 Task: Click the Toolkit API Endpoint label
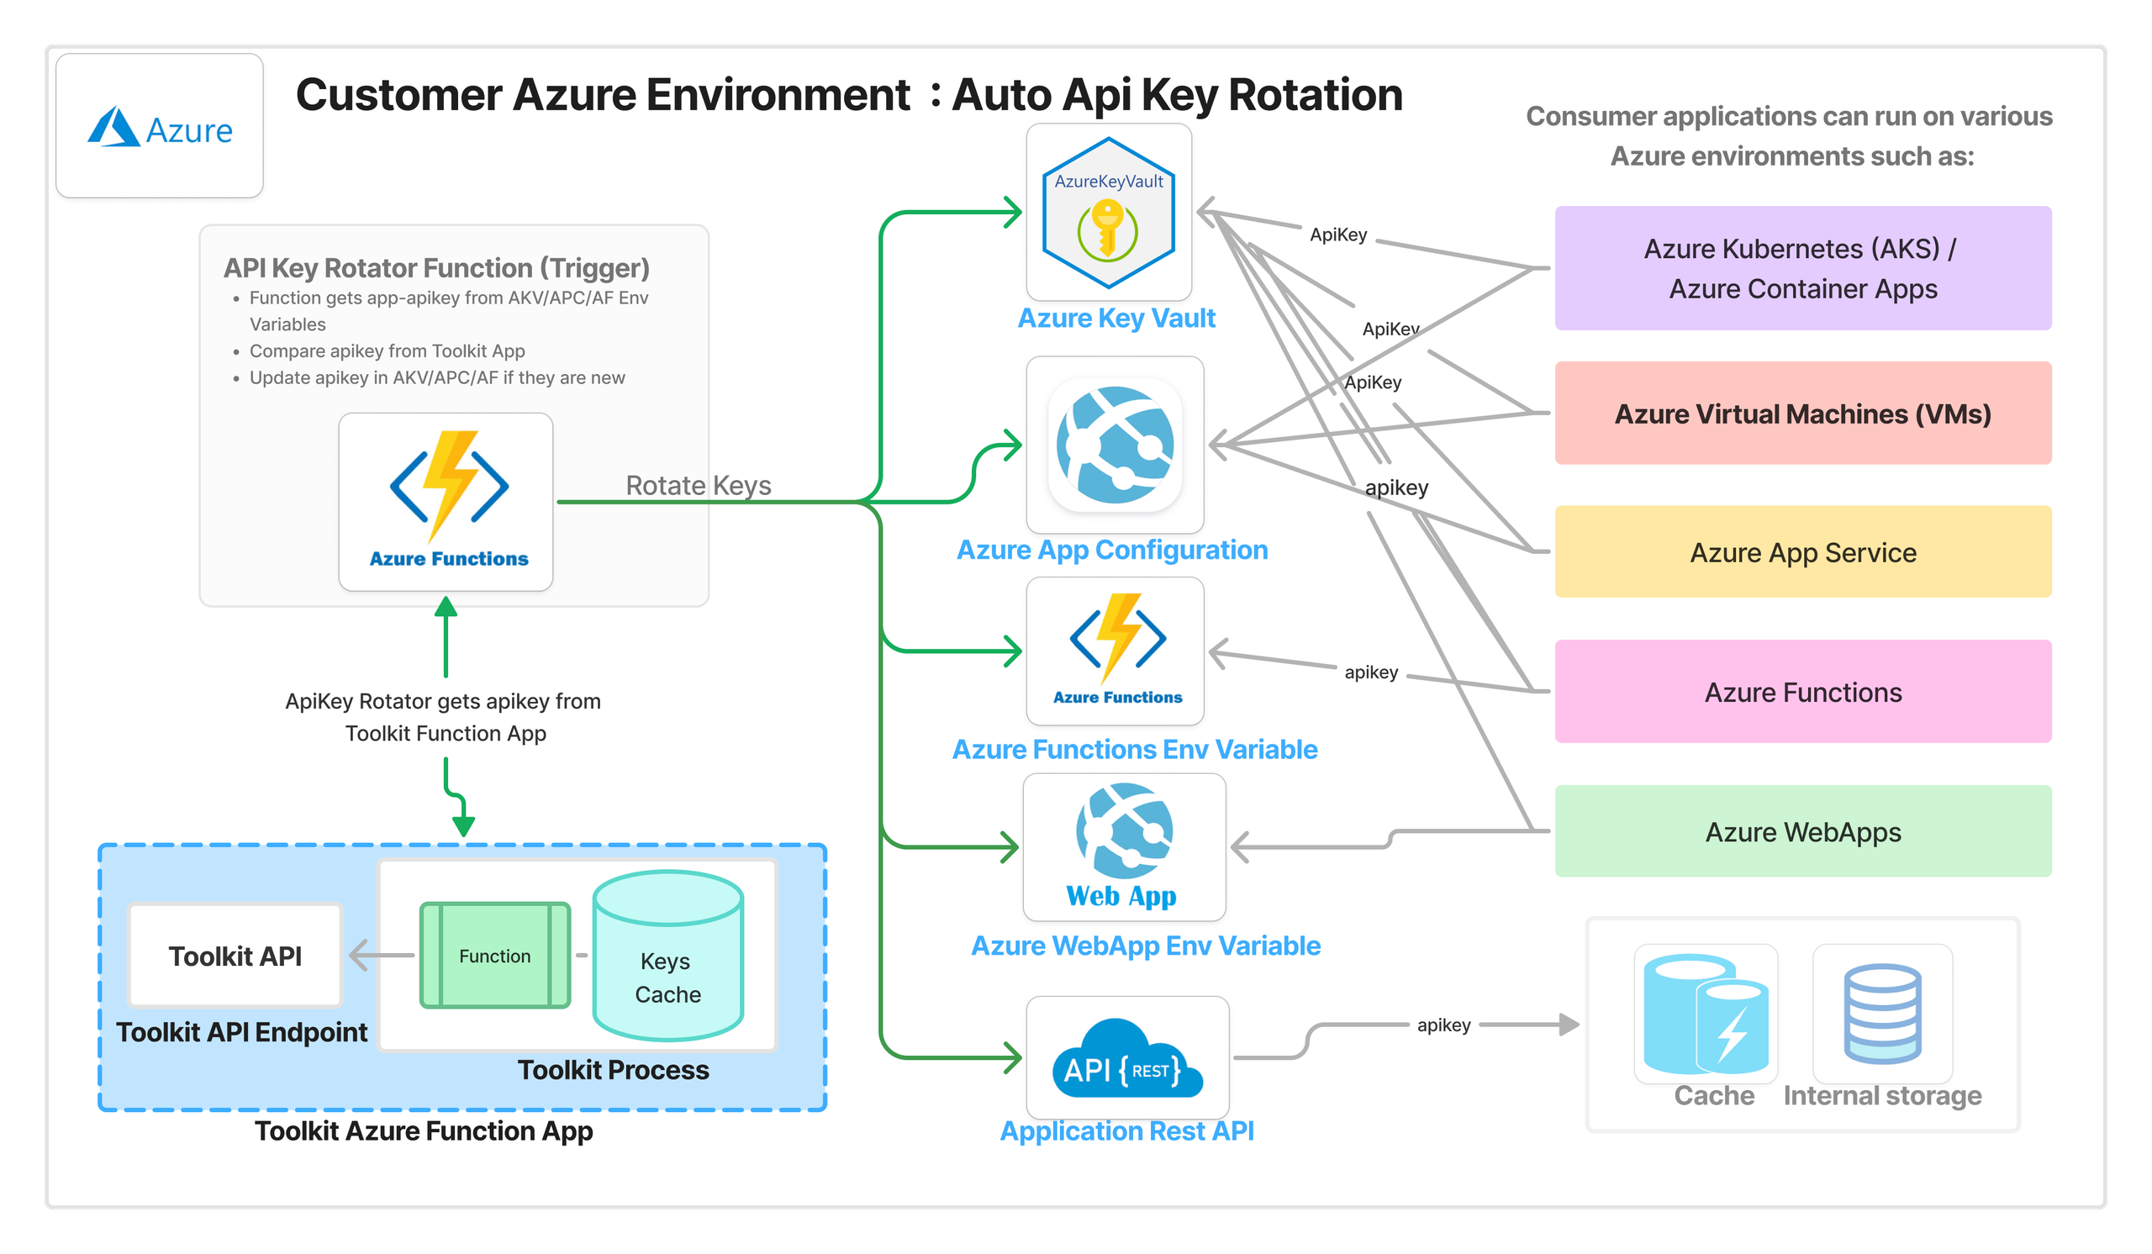[x=241, y=1031]
